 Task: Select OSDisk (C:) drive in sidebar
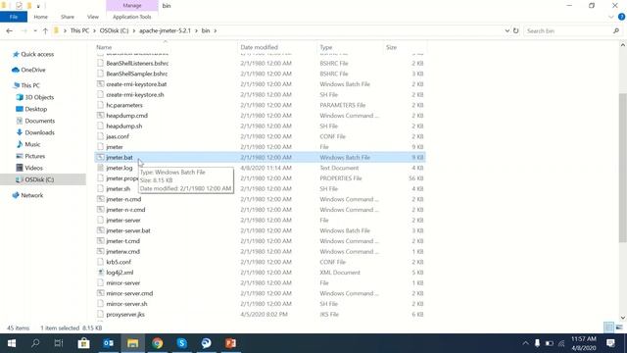[43, 179]
